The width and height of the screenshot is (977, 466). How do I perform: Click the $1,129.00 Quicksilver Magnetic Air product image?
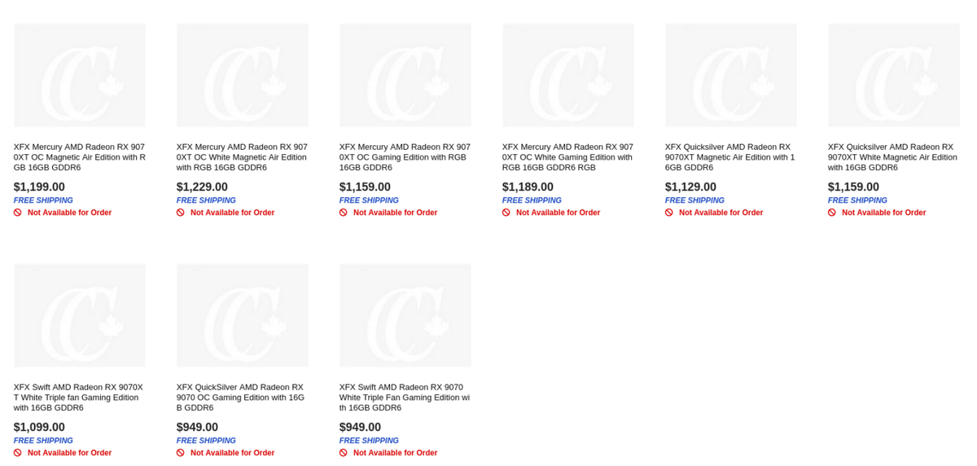tap(731, 75)
